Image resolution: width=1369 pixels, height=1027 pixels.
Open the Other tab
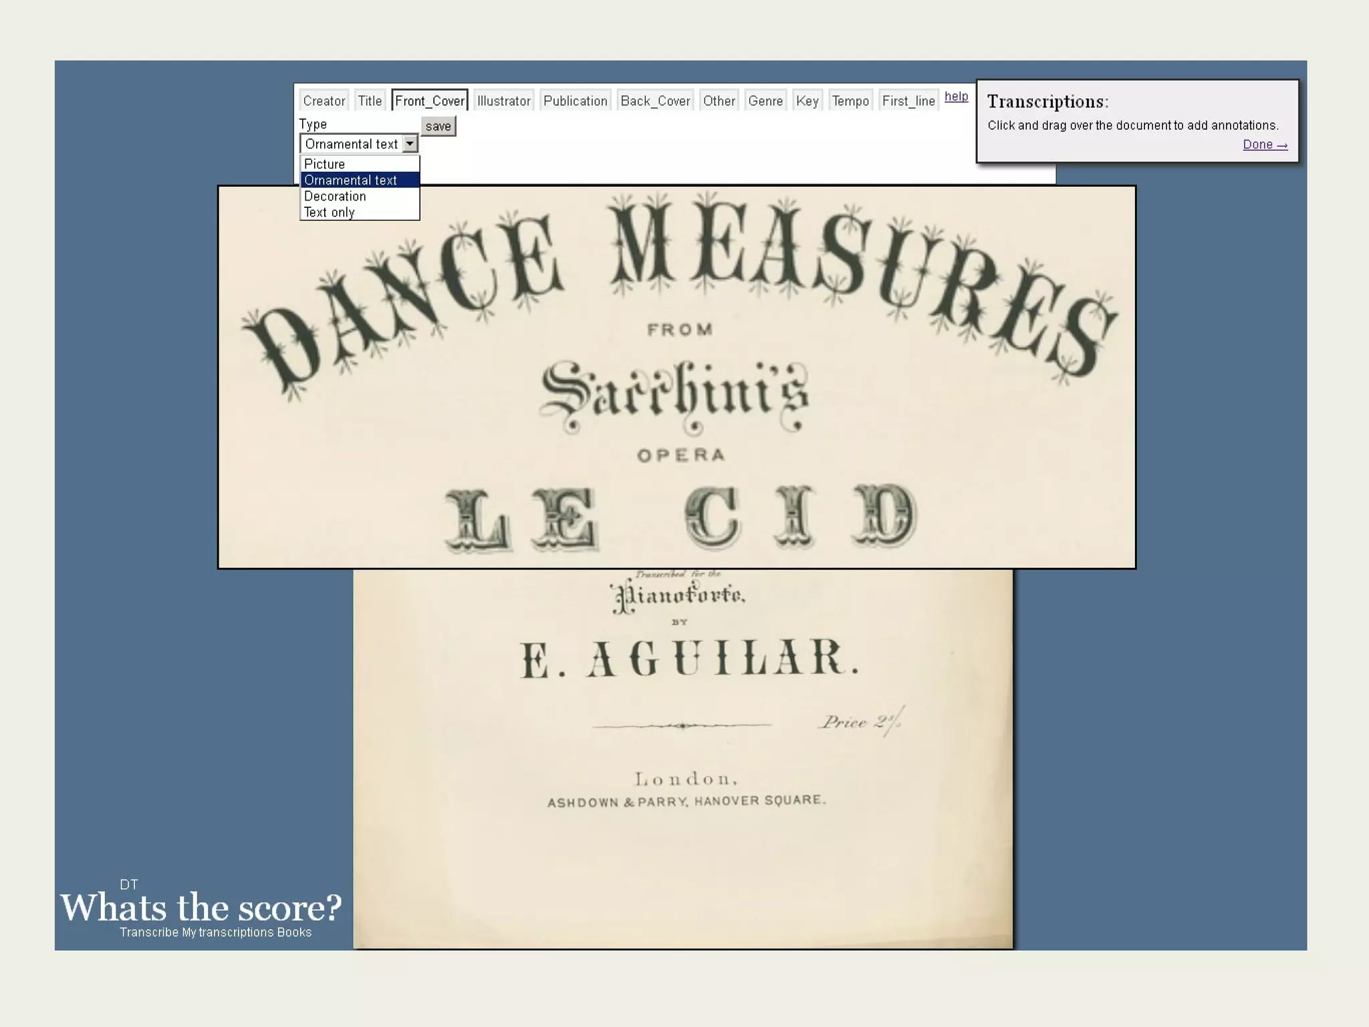pyautogui.click(x=719, y=101)
